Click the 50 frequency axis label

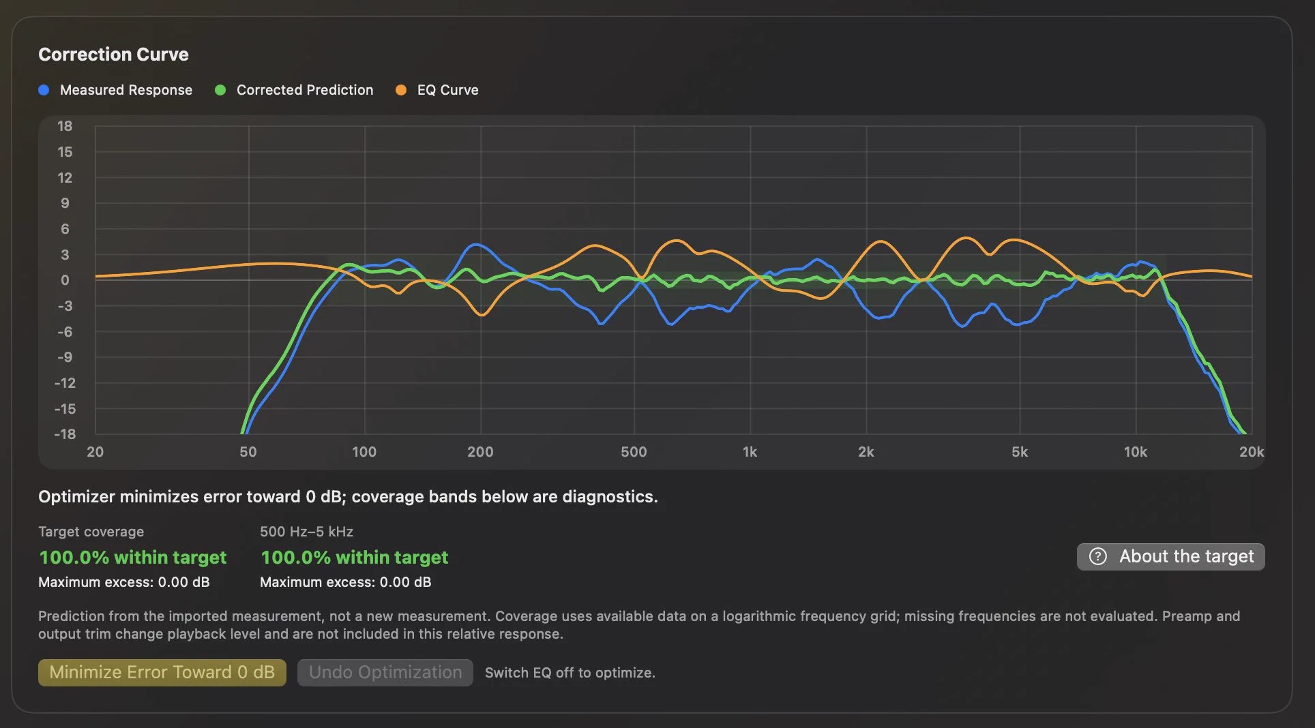[248, 452]
